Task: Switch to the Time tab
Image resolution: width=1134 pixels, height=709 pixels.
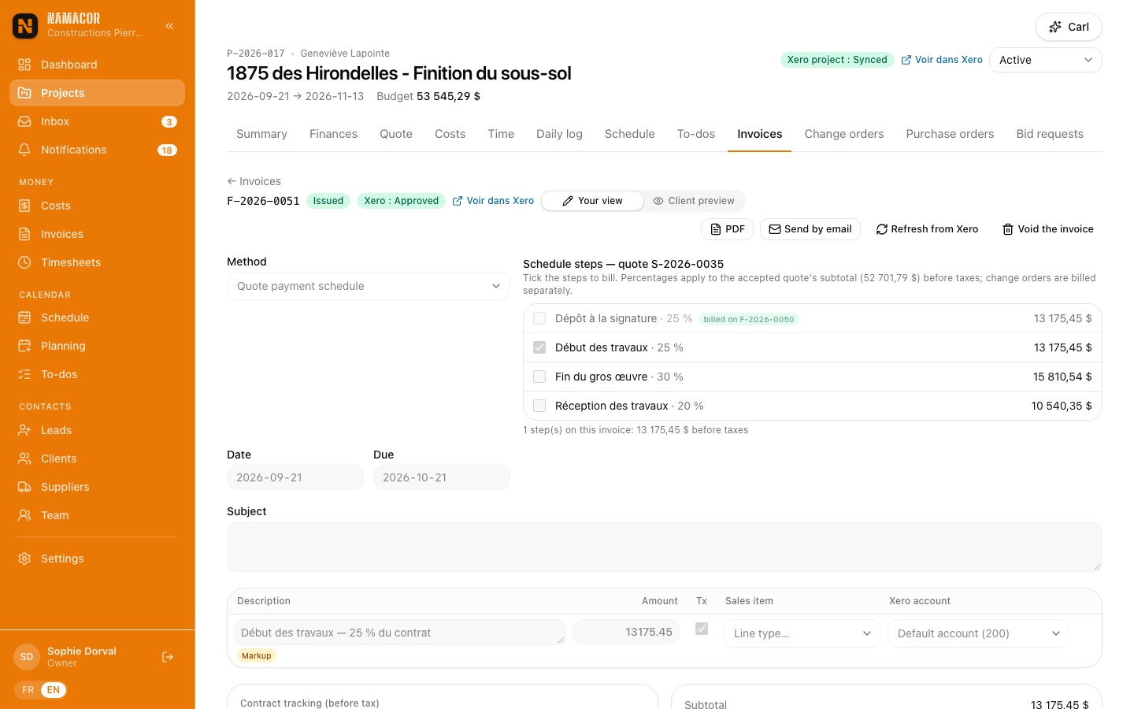Action: tap(501, 134)
